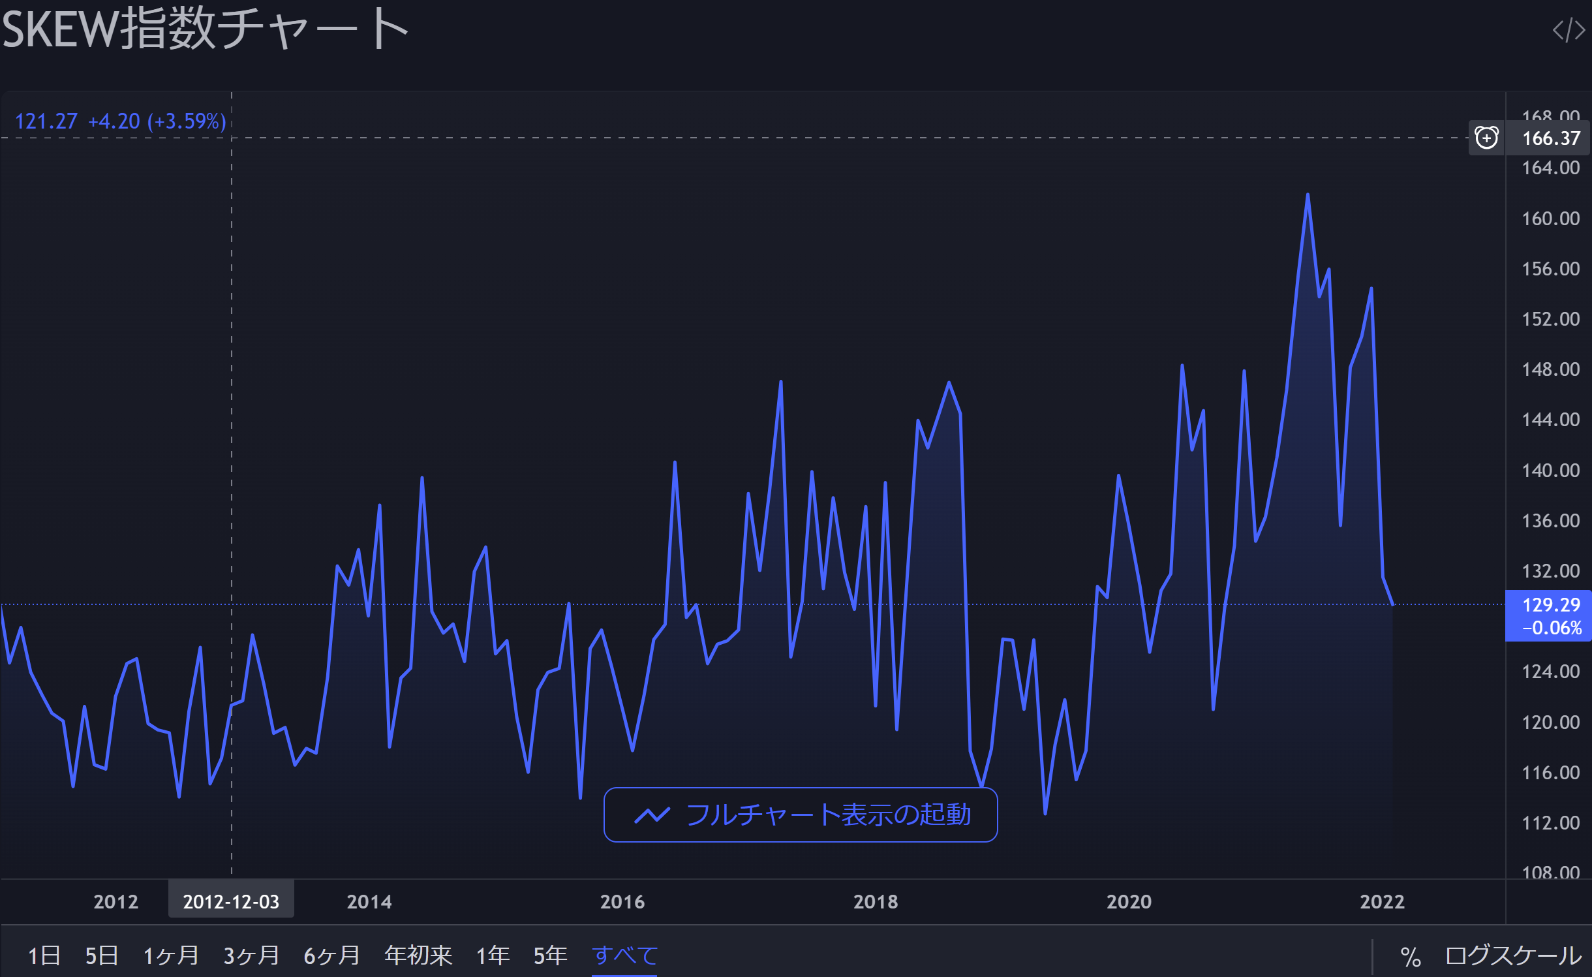Select the 年初来 year-to-date range
The image size is (1592, 977).
point(418,955)
